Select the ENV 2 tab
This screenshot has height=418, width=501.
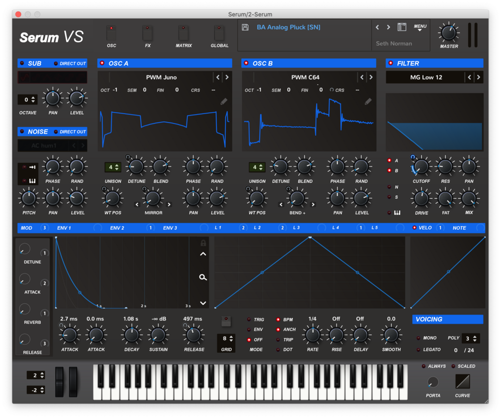coord(117,228)
